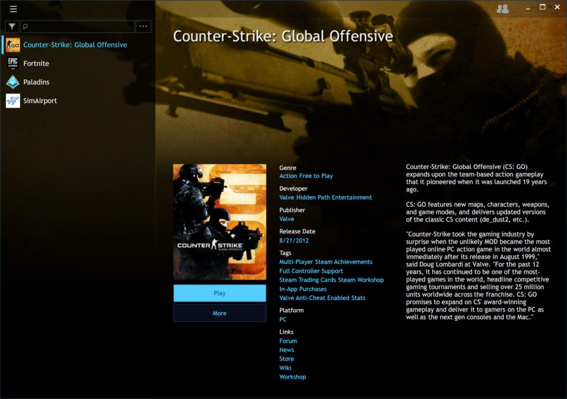Click the Epic Games icon beside Fortnite
This screenshot has width=567, height=399.
click(x=13, y=63)
